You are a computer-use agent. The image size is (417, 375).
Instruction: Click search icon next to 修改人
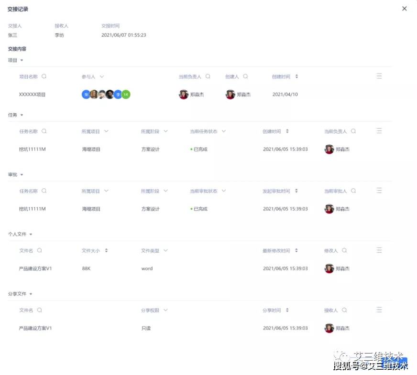(344, 250)
